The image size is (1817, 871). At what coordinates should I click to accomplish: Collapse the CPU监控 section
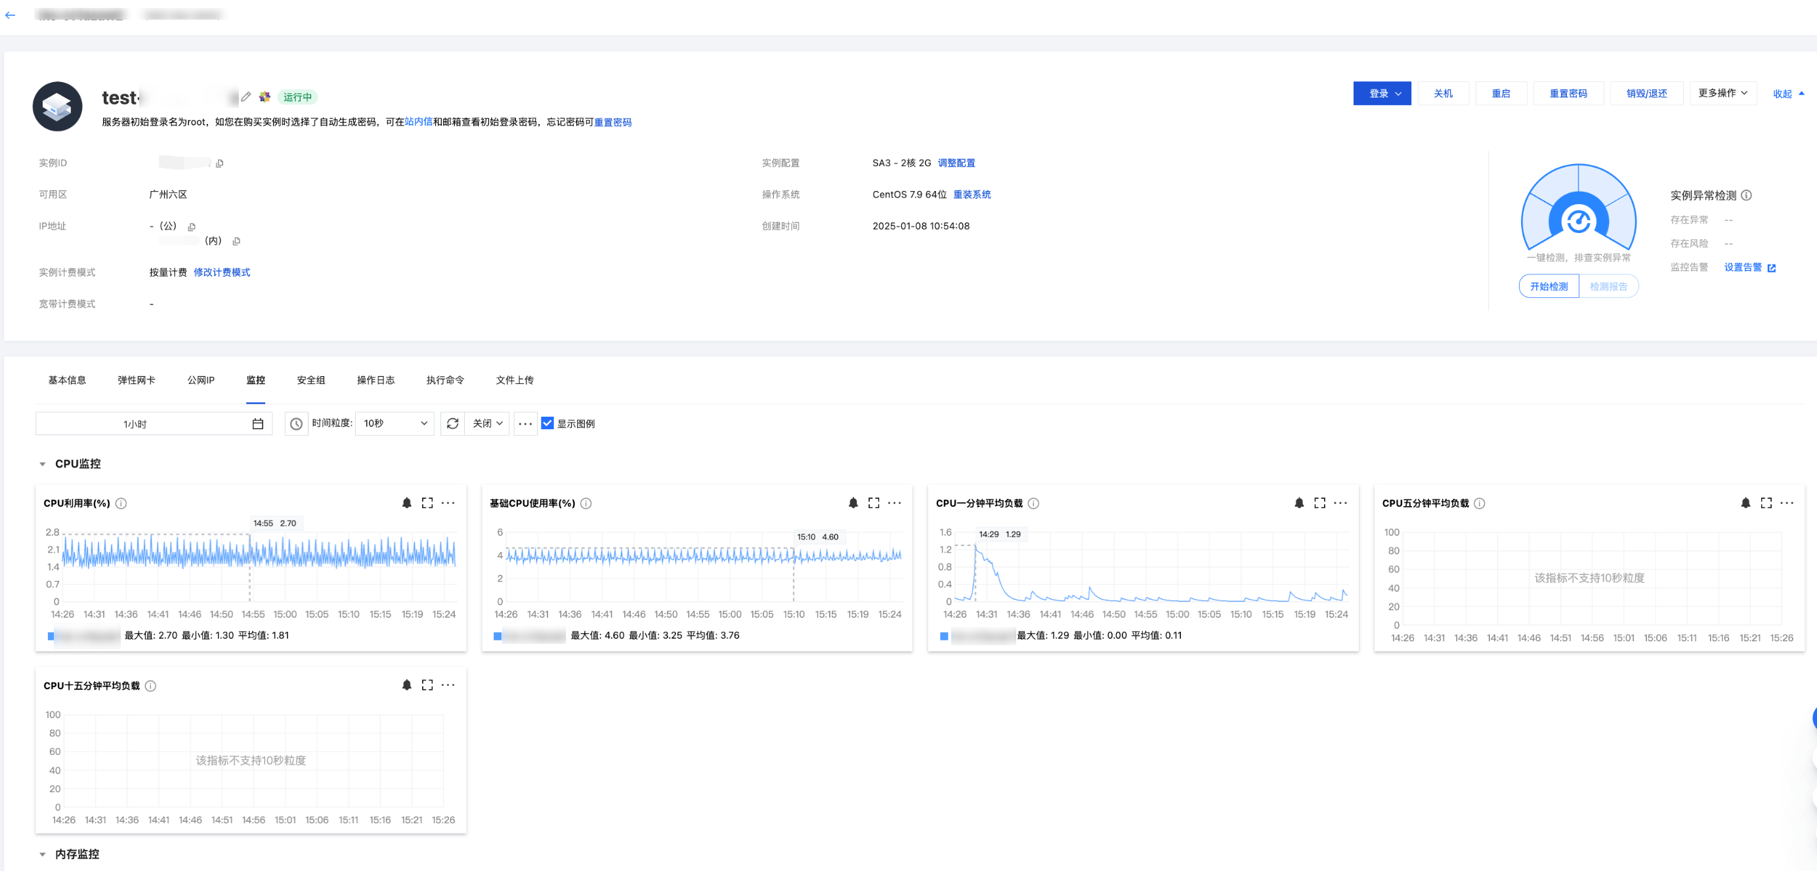(42, 464)
